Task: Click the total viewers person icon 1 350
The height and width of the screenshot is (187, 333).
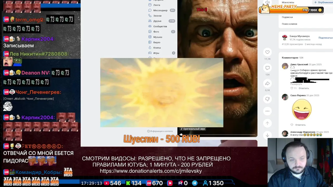Action: click(x=205, y=183)
